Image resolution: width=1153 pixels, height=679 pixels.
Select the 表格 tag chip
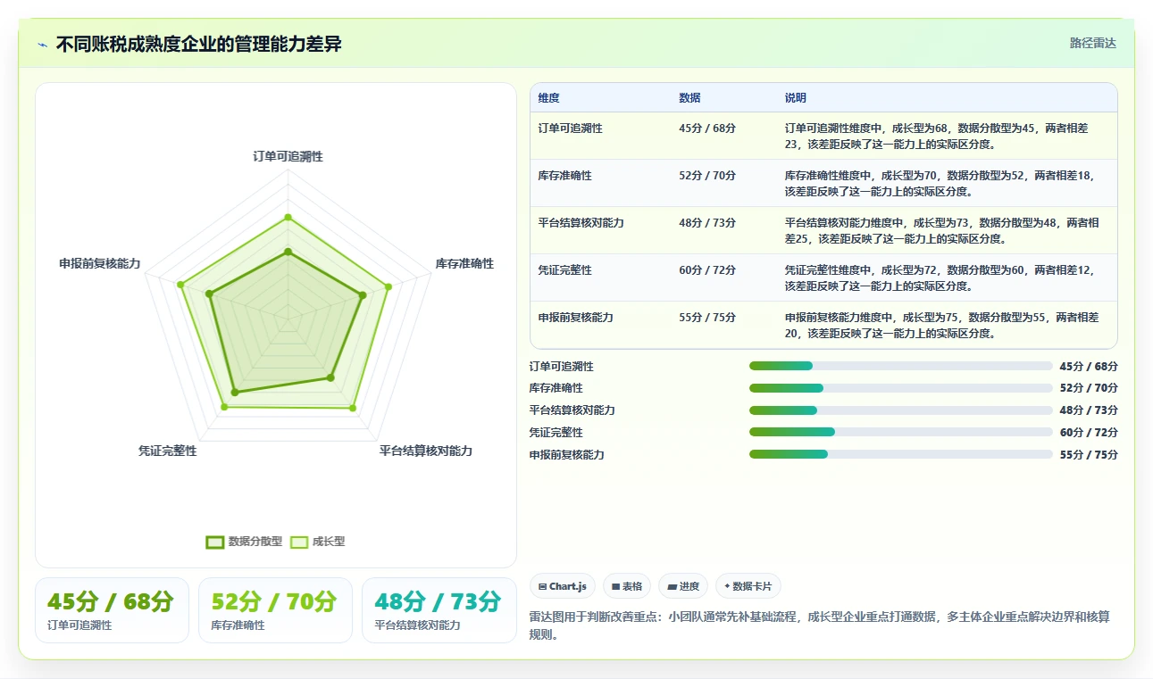627,586
